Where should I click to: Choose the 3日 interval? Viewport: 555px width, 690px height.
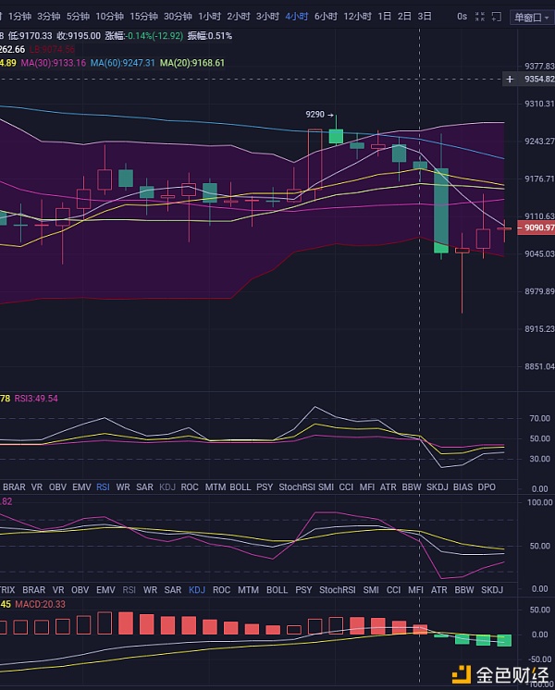tap(425, 17)
